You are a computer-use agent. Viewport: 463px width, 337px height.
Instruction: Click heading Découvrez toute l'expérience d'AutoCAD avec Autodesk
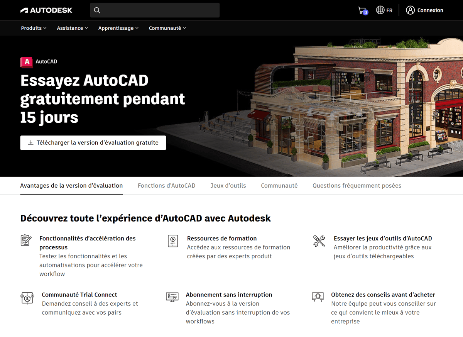click(x=145, y=218)
